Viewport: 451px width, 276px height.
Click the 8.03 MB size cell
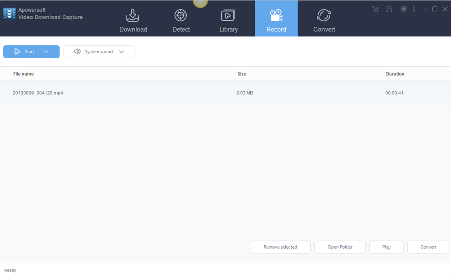tap(244, 93)
